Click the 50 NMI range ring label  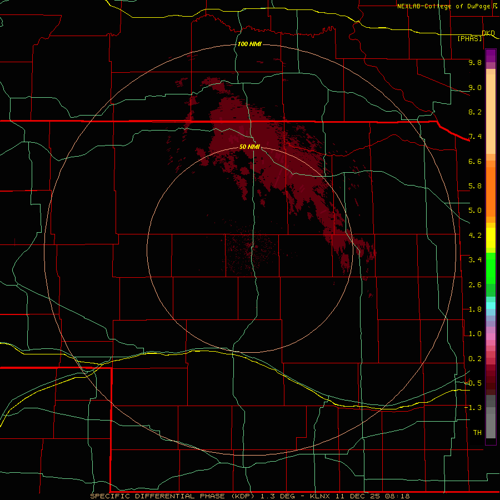(249, 147)
